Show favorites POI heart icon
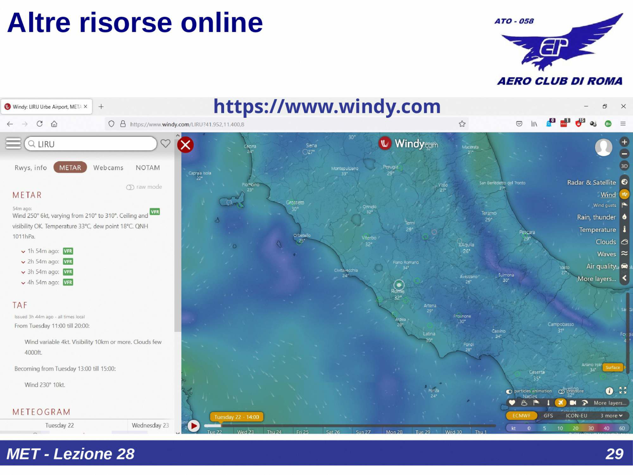633x475 pixels. tap(512, 403)
